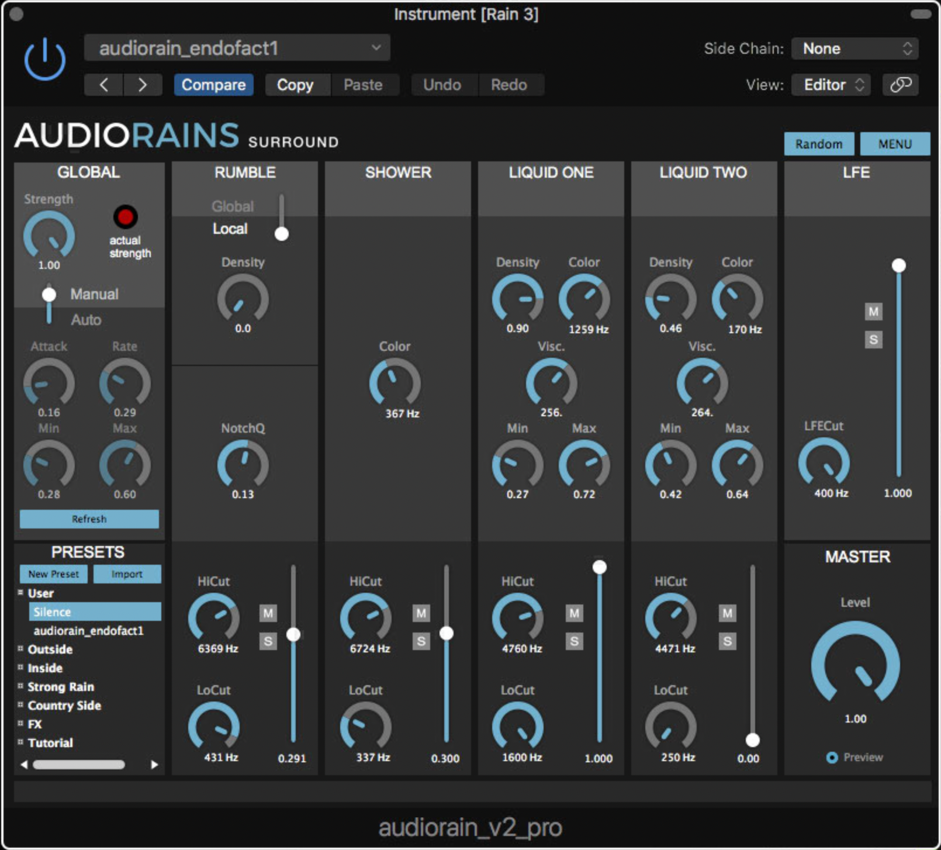Switch Global mode to Auto
The height and width of the screenshot is (850, 941).
coord(86,320)
